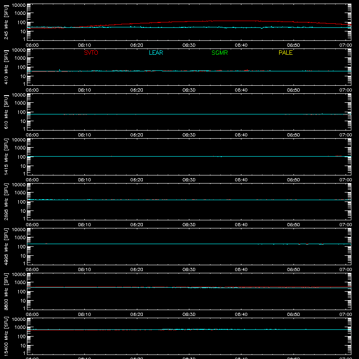
Task: Select the 1415 MHz [SFU] axis title
Action: (x=6, y=157)
